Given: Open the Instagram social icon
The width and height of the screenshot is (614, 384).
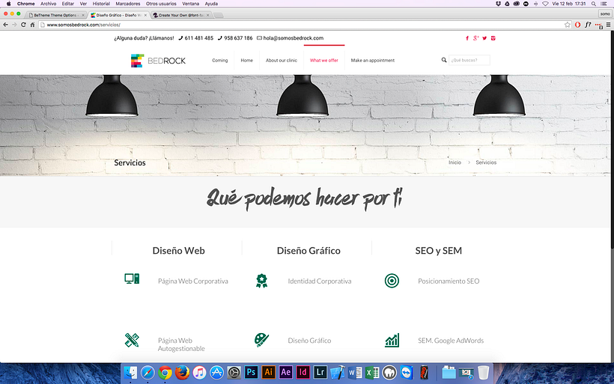Looking at the screenshot, I should click(493, 38).
